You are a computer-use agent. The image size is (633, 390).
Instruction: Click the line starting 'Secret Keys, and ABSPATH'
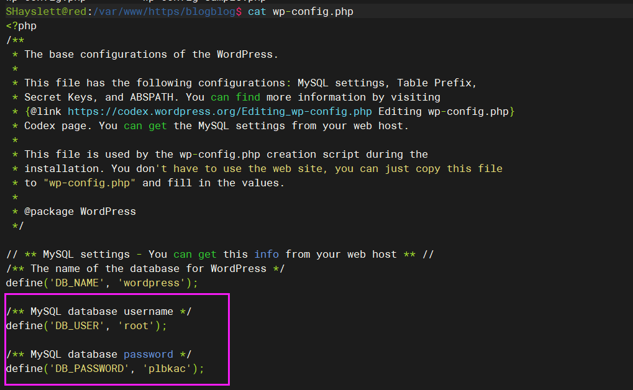[226, 97]
